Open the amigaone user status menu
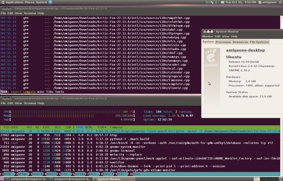 pos(267,3)
